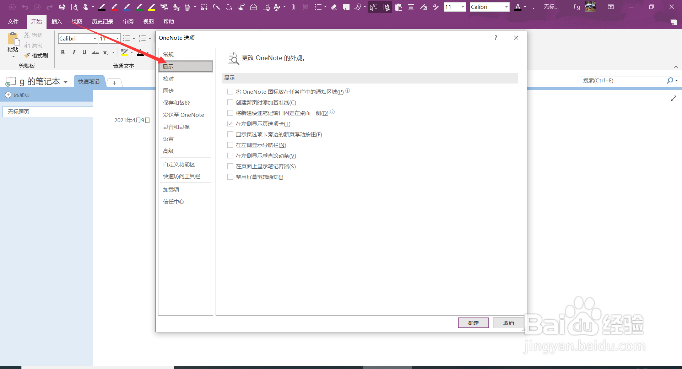
Task: Open title bar Calibri font dropdown
Action: coord(506,7)
